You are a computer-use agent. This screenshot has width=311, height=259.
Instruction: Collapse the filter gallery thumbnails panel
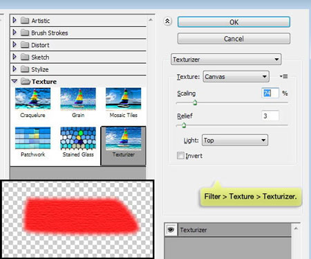(167, 21)
